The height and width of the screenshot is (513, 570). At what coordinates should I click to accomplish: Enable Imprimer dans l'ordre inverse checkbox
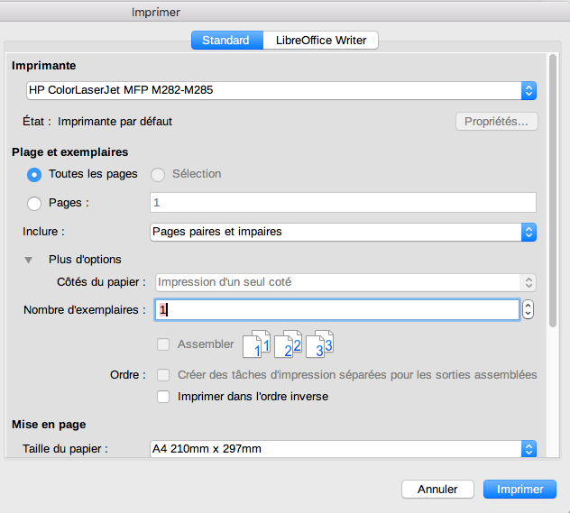[163, 396]
